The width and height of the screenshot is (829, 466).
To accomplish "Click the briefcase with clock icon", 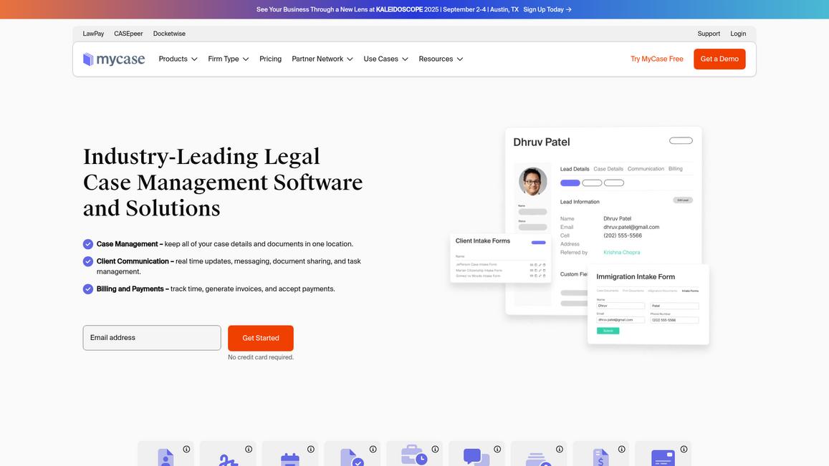I will (414, 456).
